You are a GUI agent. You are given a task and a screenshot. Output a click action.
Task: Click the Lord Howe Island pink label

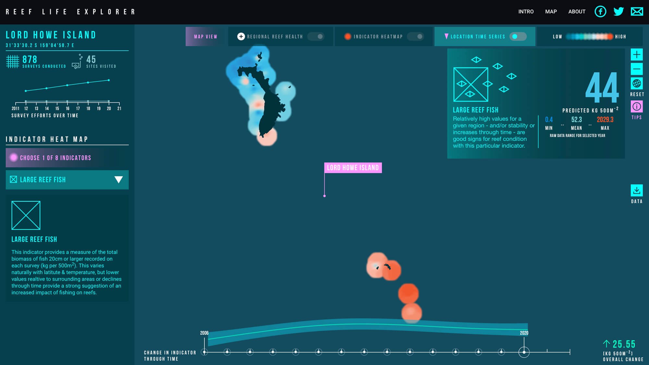point(353,168)
